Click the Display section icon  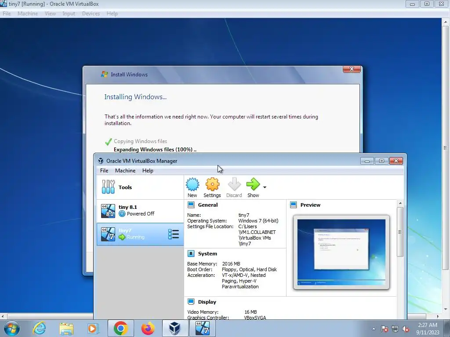click(x=191, y=302)
